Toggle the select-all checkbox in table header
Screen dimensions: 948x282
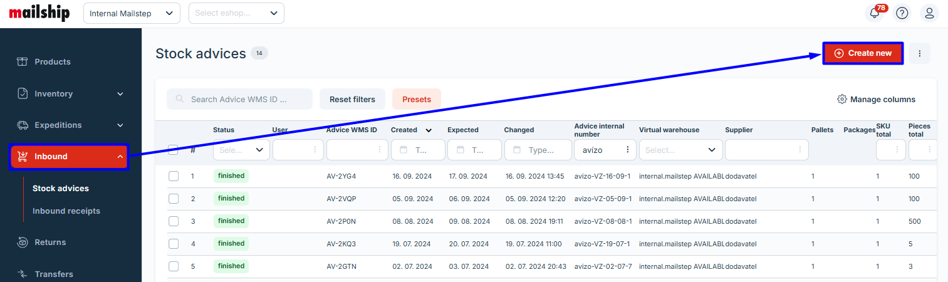coord(174,150)
